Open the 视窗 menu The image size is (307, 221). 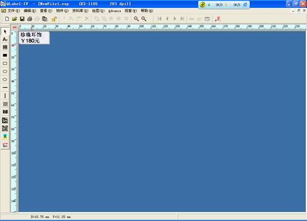(130, 11)
